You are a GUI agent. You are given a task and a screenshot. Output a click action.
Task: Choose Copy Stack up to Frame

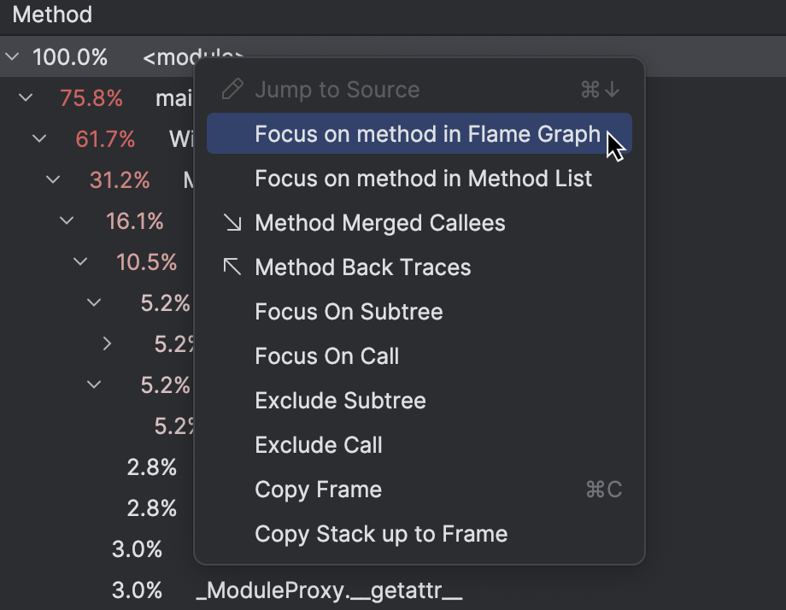click(x=381, y=534)
